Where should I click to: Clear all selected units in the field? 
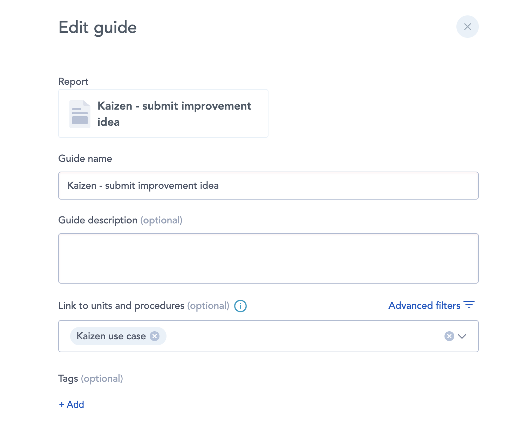tap(449, 336)
